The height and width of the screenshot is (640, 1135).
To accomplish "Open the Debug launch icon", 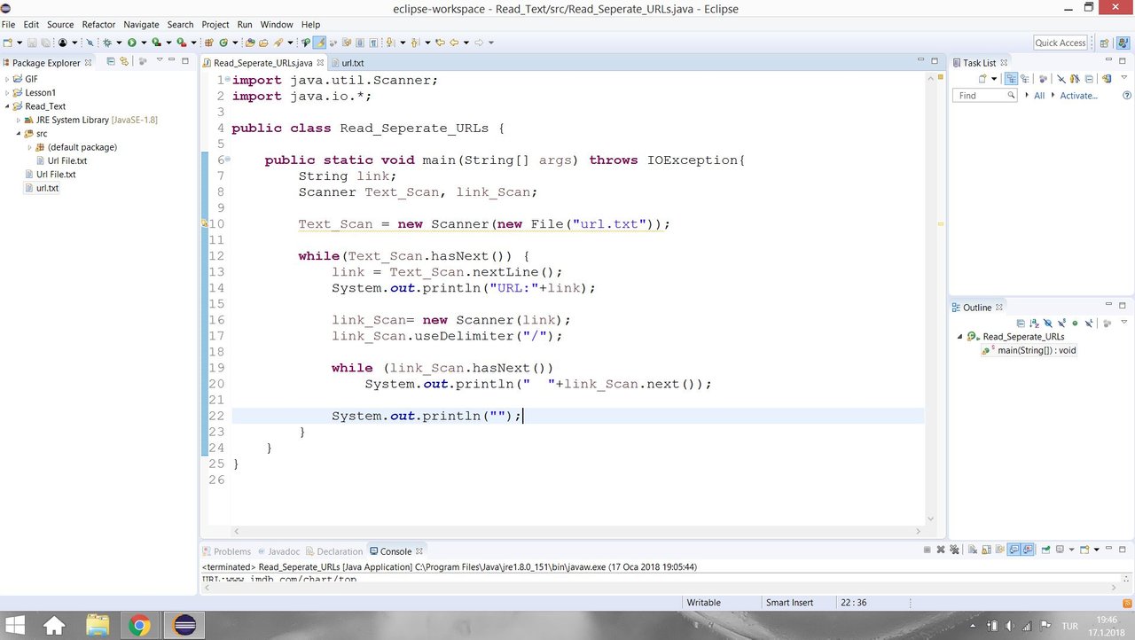I will coord(107,43).
